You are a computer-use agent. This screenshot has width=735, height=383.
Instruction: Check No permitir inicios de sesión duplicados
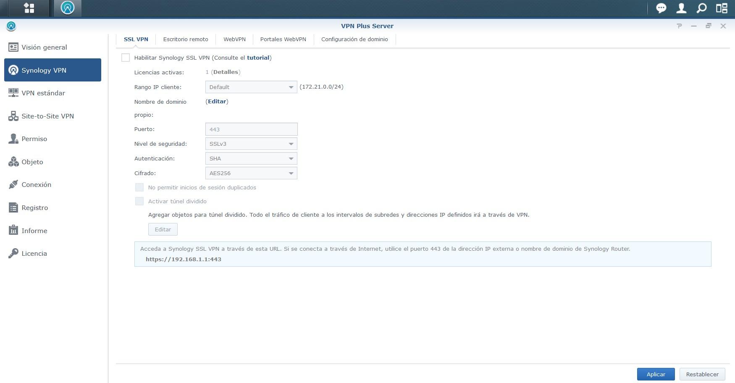(x=139, y=187)
